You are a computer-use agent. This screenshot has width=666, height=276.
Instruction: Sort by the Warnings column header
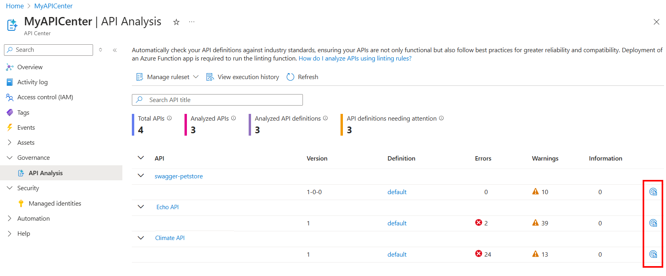[545, 159]
